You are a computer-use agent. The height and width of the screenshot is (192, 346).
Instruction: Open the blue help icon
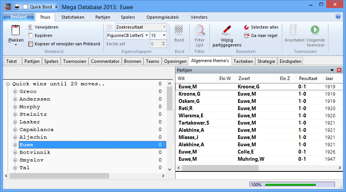(338, 16)
